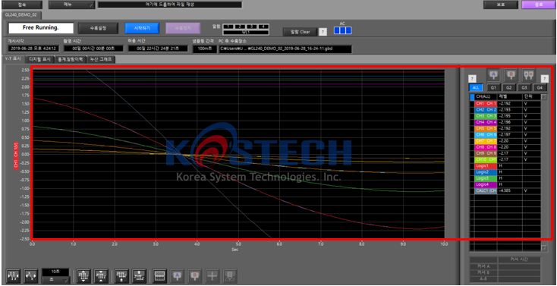
Task: Click the 알람 Clear button
Action: (301, 32)
